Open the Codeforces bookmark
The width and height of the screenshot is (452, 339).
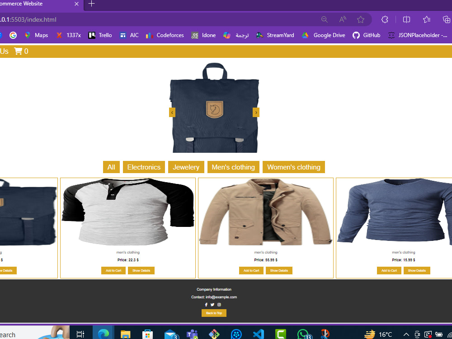pos(165,35)
